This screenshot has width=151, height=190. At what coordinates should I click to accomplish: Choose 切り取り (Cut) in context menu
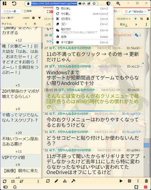(x=83, y=19)
